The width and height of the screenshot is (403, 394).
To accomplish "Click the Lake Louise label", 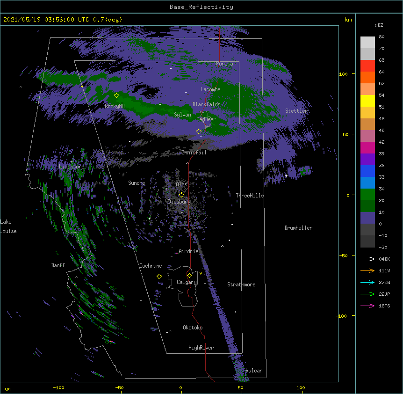I will pos(8,226).
